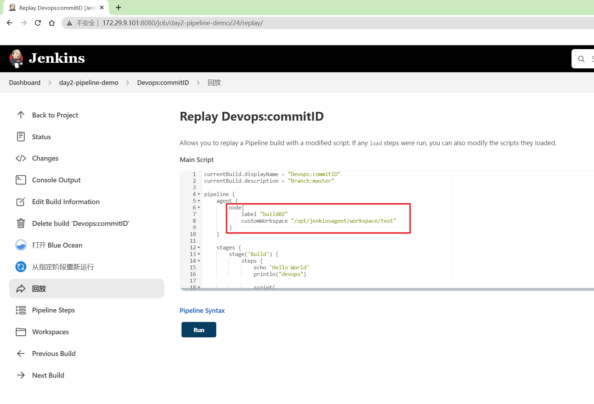The width and height of the screenshot is (594, 404).
Task: Click the Changes code-brackets icon
Action: pos(21,158)
